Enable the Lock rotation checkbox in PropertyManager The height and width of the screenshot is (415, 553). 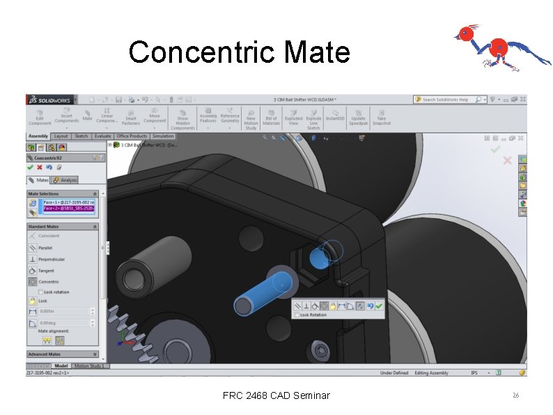[x=40, y=292]
